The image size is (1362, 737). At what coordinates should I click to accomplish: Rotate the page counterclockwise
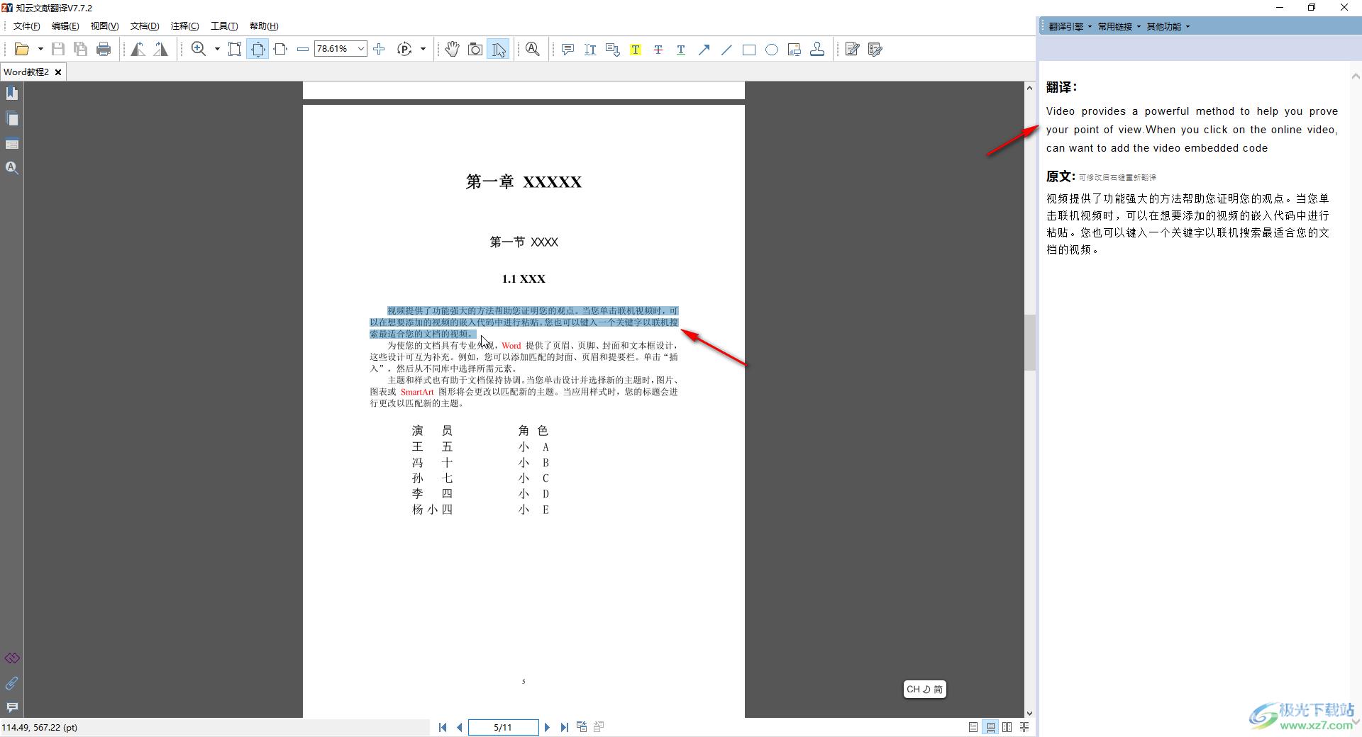[138, 49]
